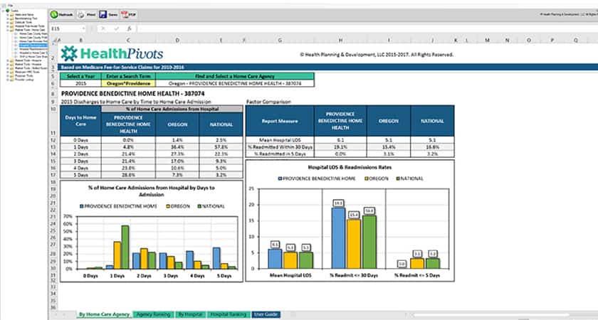This screenshot has width=598, height=320.
Task: Select the blue % Readmit <= 30 Days bar
Action: tap(338, 238)
